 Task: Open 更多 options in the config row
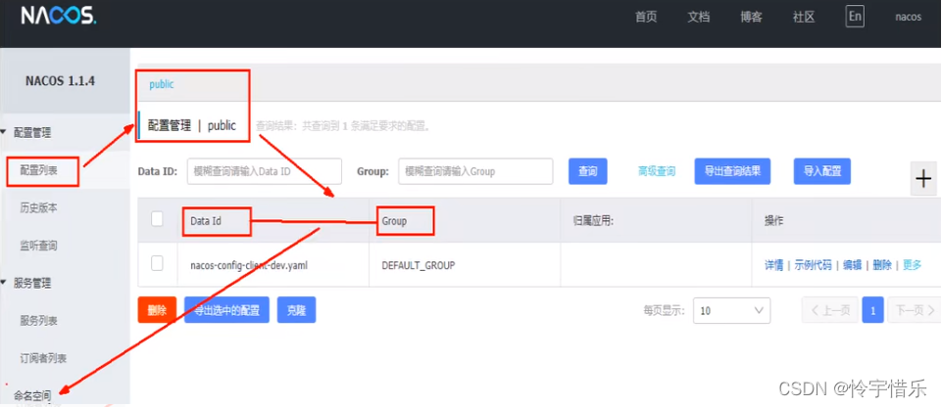pos(912,265)
